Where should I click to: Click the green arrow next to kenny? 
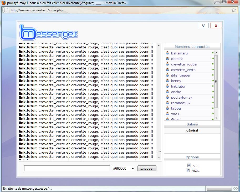point(213,81)
